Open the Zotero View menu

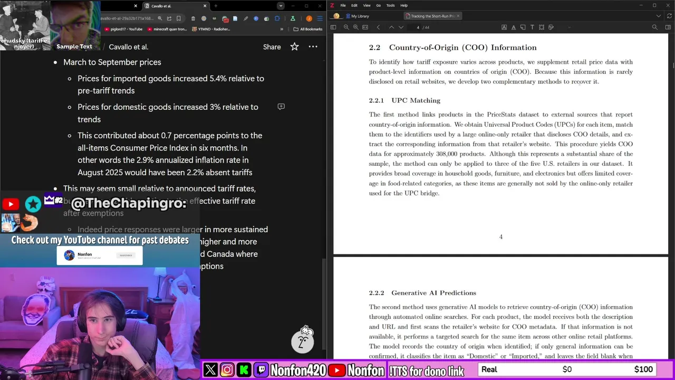coord(367,5)
